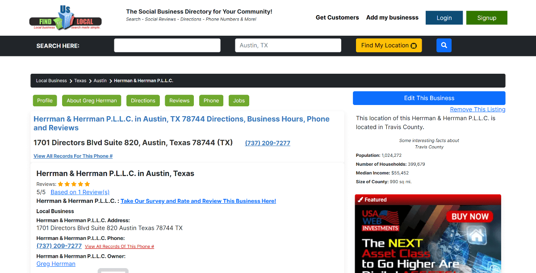The image size is (536, 273).
Task: Open the Phone tab
Action: pyautogui.click(x=211, y=101)
